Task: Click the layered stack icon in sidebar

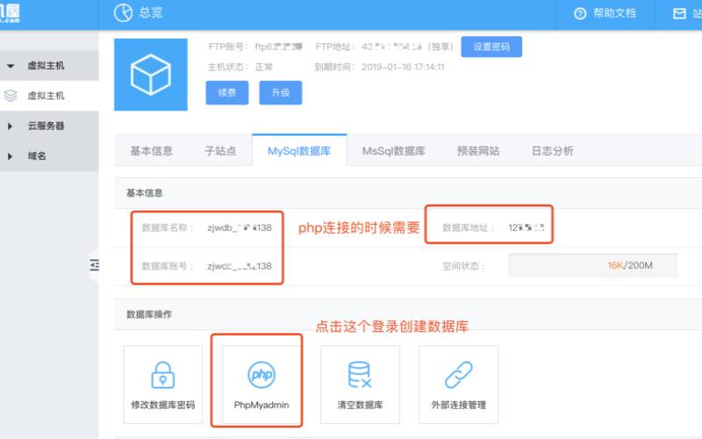Action: [11, 96]
